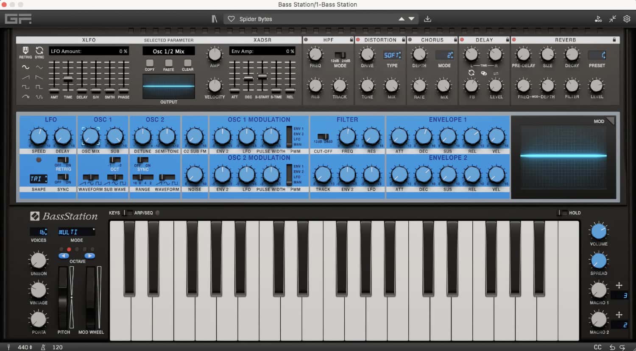
Task: Select the next preset using down arrow
Action: [411, 19]
